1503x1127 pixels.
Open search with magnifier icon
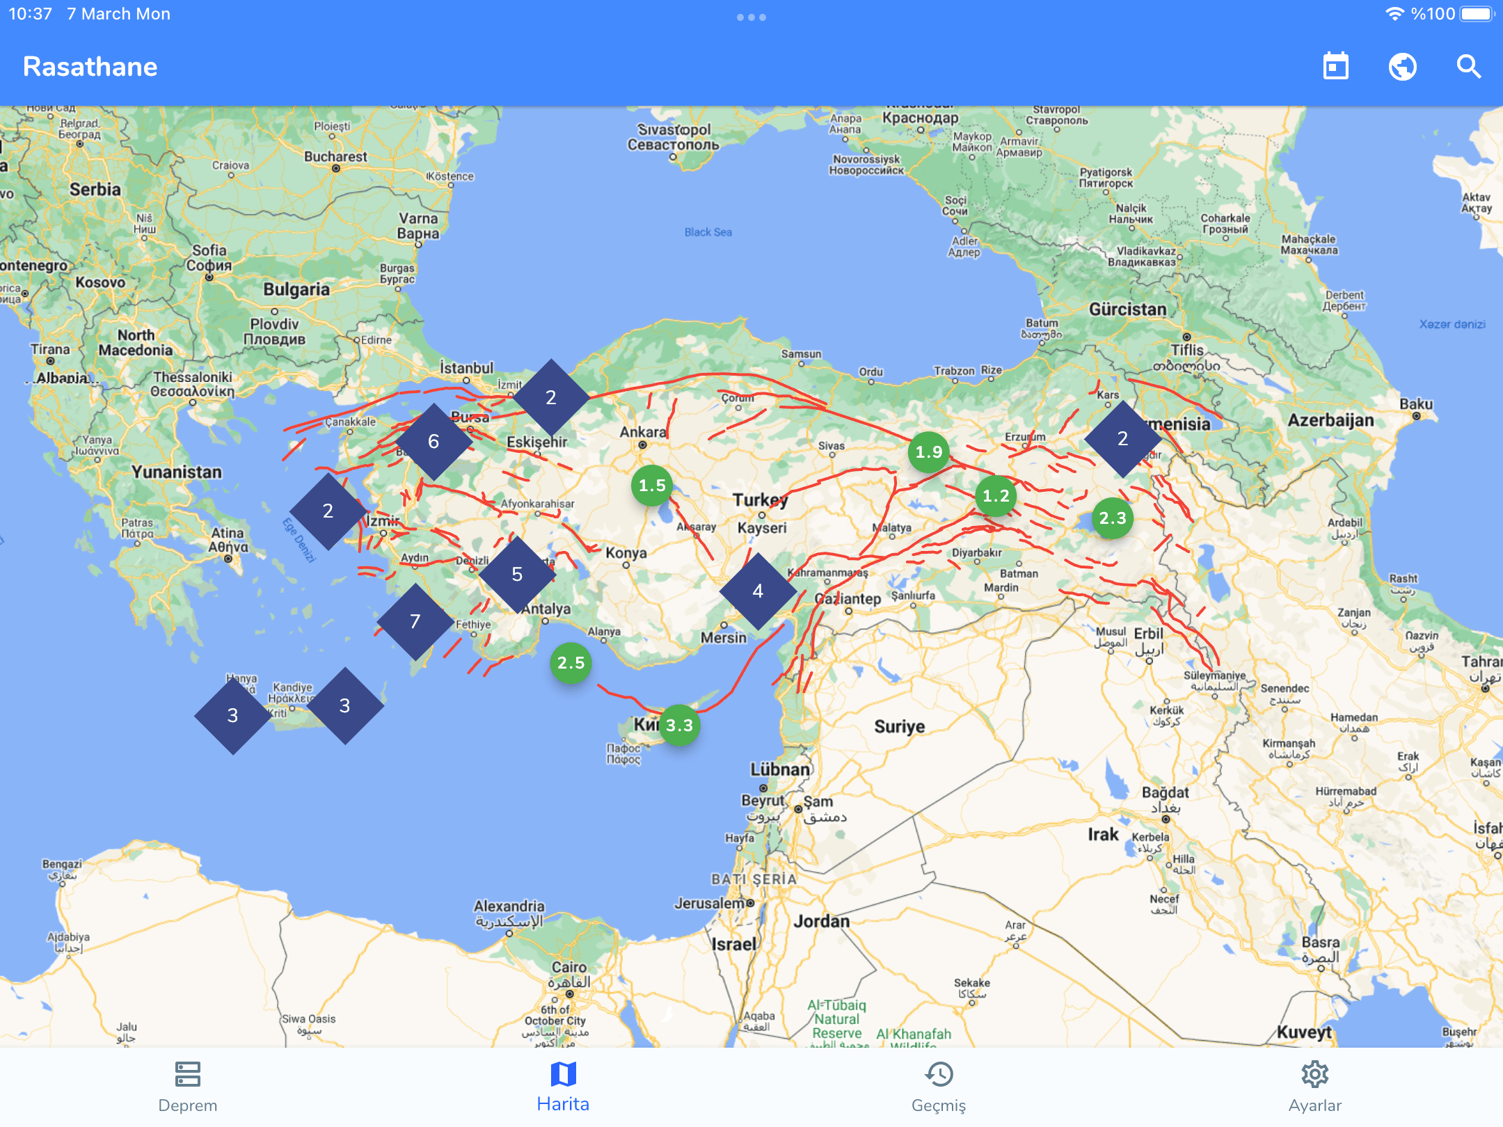click(1468, 67)
